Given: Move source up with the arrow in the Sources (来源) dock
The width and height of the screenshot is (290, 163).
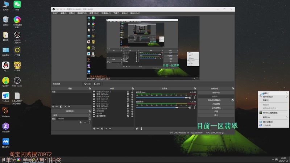Looking at the screenshot, I should pos(106,129).
